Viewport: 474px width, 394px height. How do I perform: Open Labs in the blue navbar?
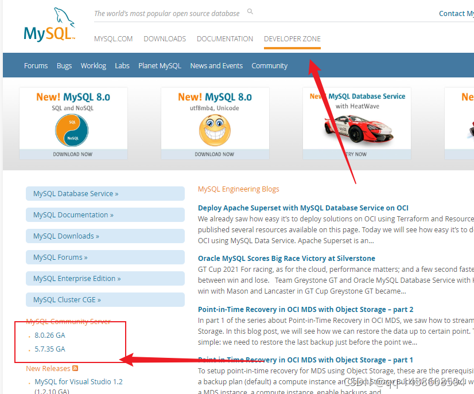click(122, 65)
